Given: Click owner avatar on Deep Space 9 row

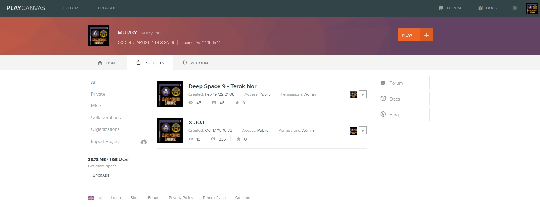Looking at the screenshot, I should pos(354,94).
